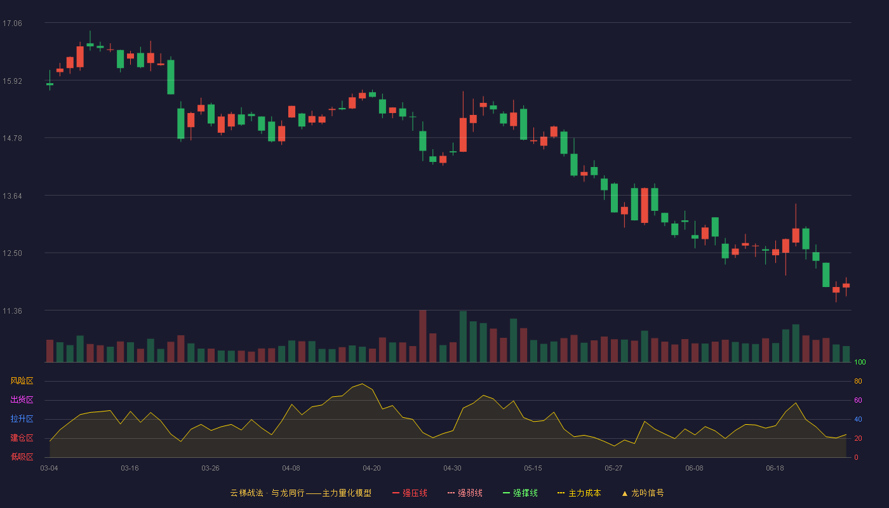Image resolution: width=889 pixels, height=508 pixels.
Task: Toggle the 龙吟信号 triangle legend entry
Action: (x=643, y=493)
